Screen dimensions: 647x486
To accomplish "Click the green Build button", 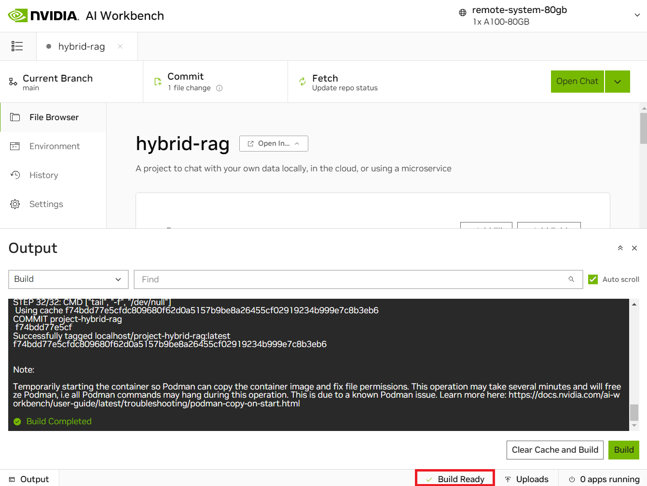I will pos(624,450).
